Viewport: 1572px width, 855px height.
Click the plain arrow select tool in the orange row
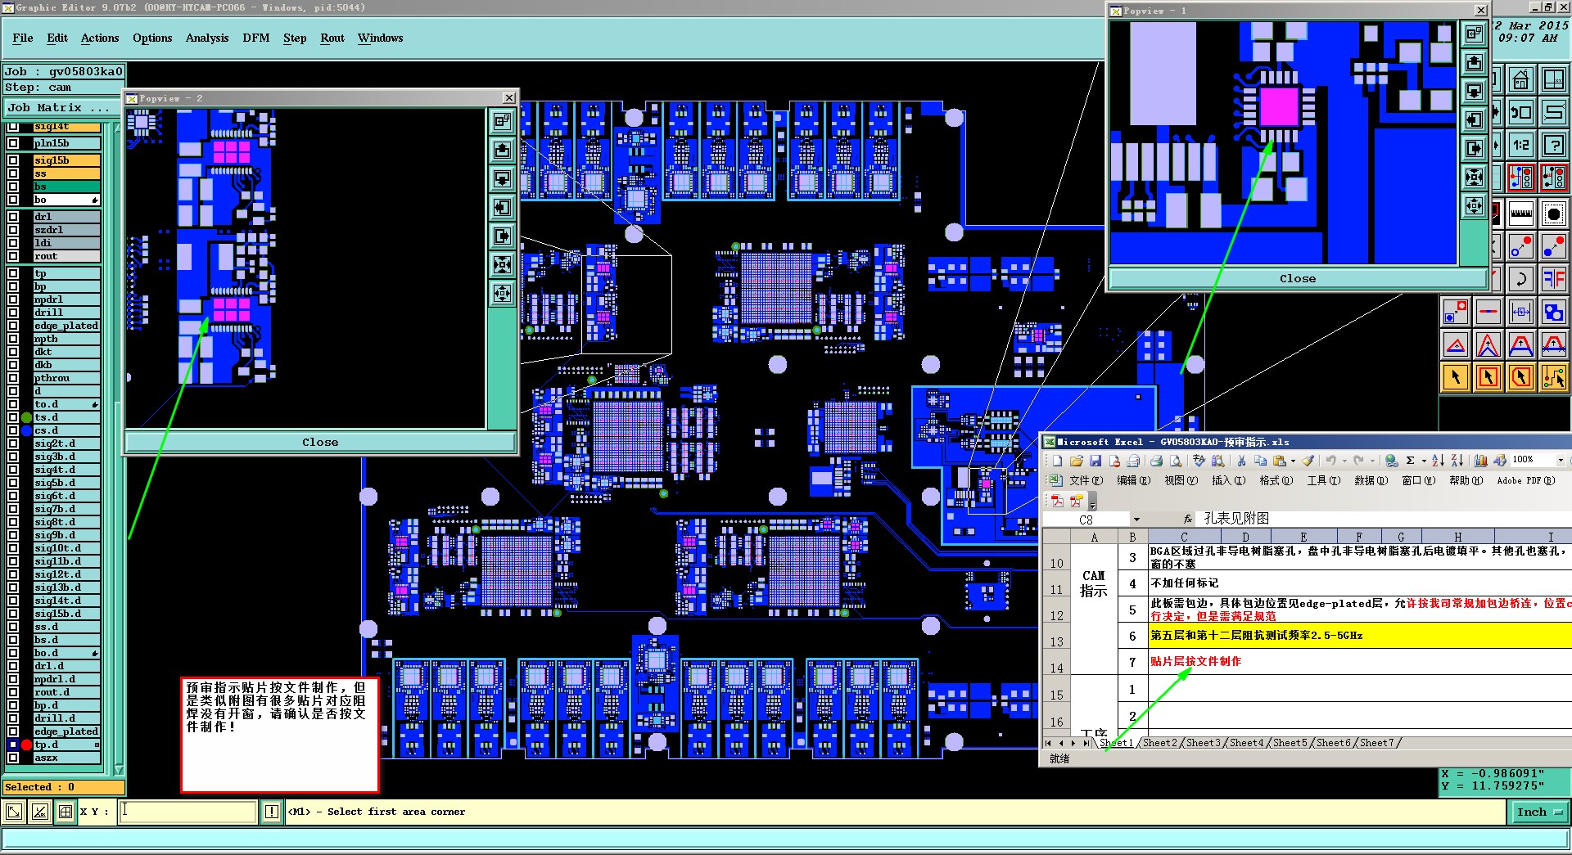(1456, 377)
